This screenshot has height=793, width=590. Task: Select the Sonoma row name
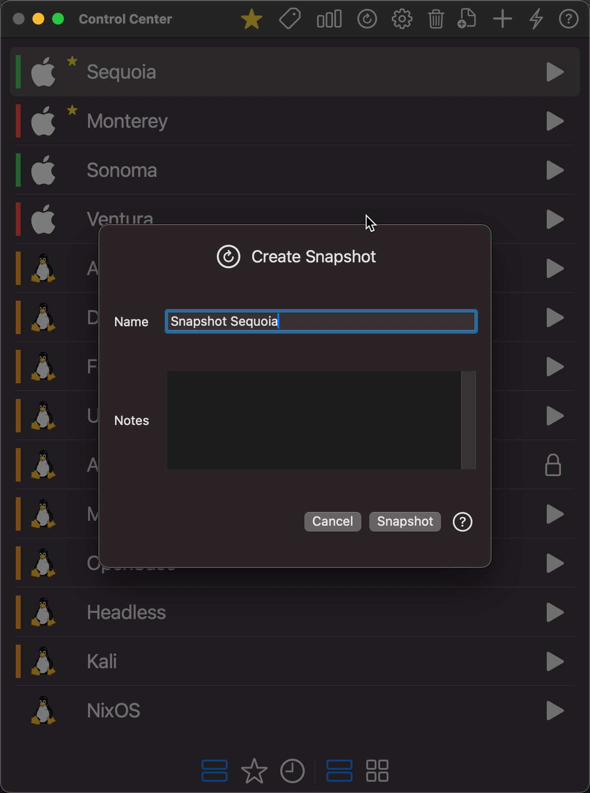[122, 170]
